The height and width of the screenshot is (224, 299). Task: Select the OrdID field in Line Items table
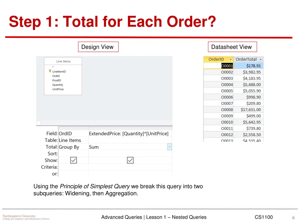click(x=56, y=76)
